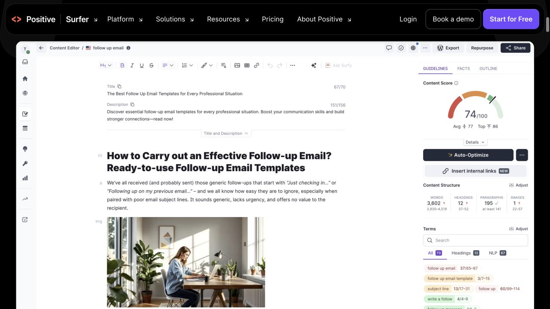
Task: Open the text alignment dropdown
Action: tap(168, 65)
